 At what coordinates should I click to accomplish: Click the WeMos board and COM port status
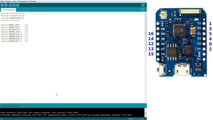click(136, 119)
